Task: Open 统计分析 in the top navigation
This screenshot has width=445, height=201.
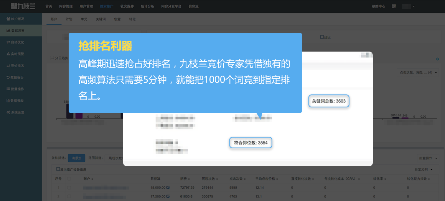Action: point(147,6)
